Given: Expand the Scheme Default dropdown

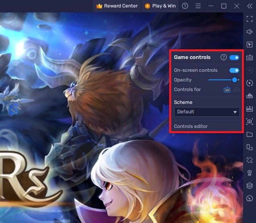Looking at the screenshot, I should [x=207, y=112].
